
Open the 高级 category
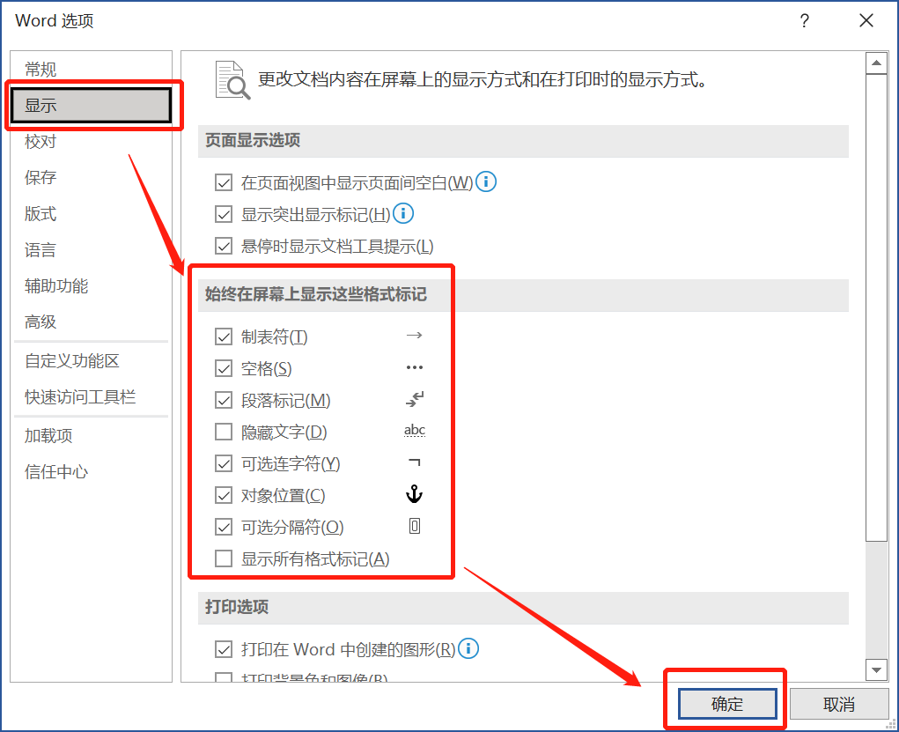coord(92,322)
